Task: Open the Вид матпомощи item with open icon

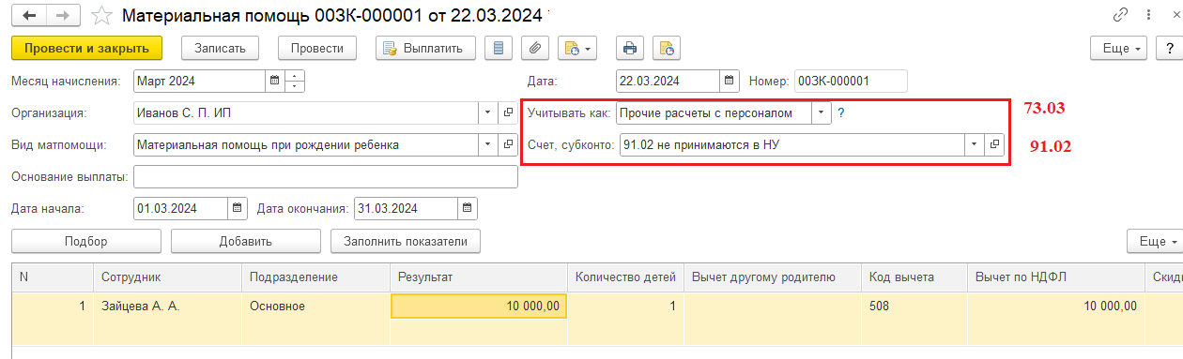Action: tap(508, 144)
